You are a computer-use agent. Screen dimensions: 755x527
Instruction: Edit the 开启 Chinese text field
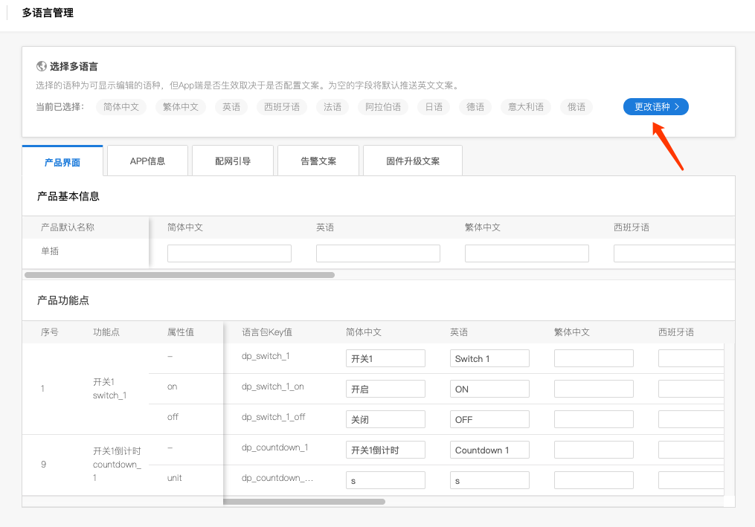pos(385,389)
